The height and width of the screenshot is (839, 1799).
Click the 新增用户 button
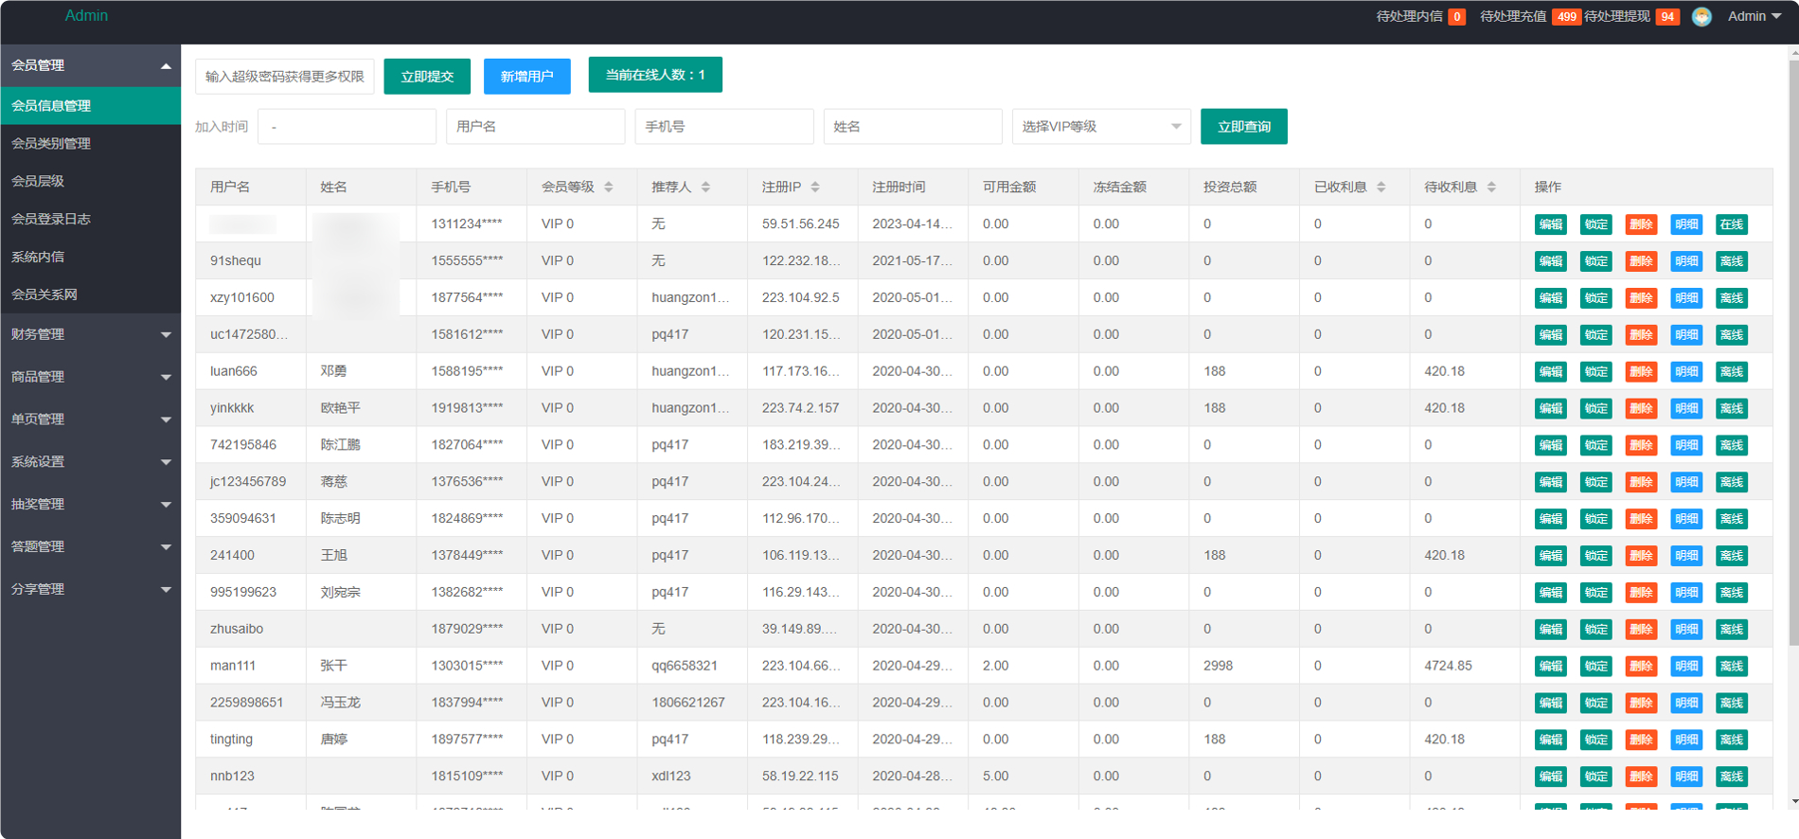(526, 77)
